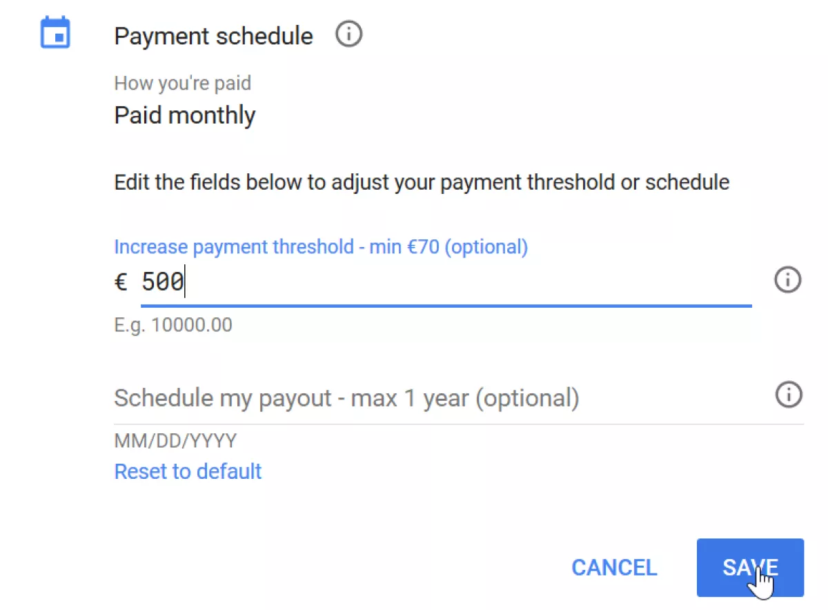The width and height of the screenshot is (828, 610).
Task: Click the Payment schedule heading text
Action: pyautogui.click(x=213, y=36)
